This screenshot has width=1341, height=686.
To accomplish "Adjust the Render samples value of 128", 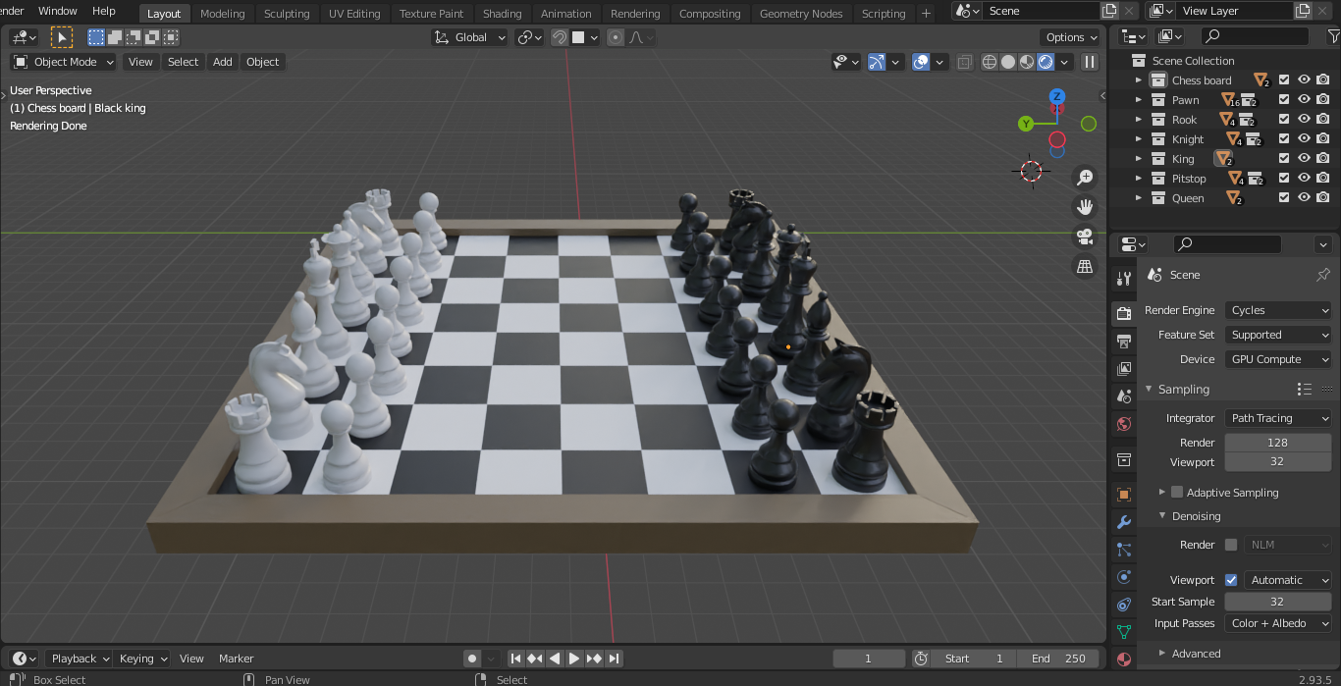I will [1277, 442].
